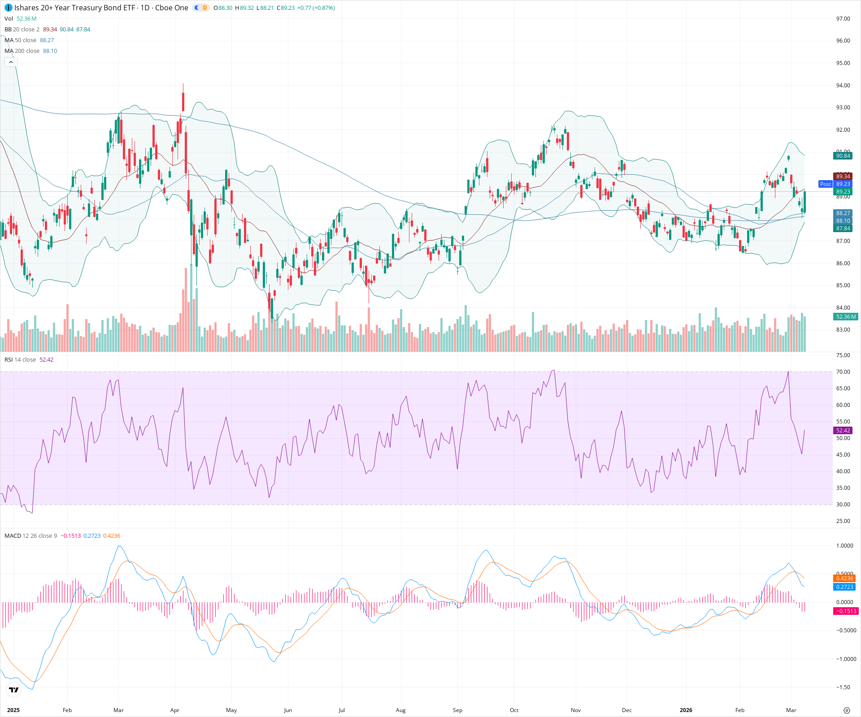Click the TradingView logo watermark
This screenshot has height=717, width=861.
13,691
